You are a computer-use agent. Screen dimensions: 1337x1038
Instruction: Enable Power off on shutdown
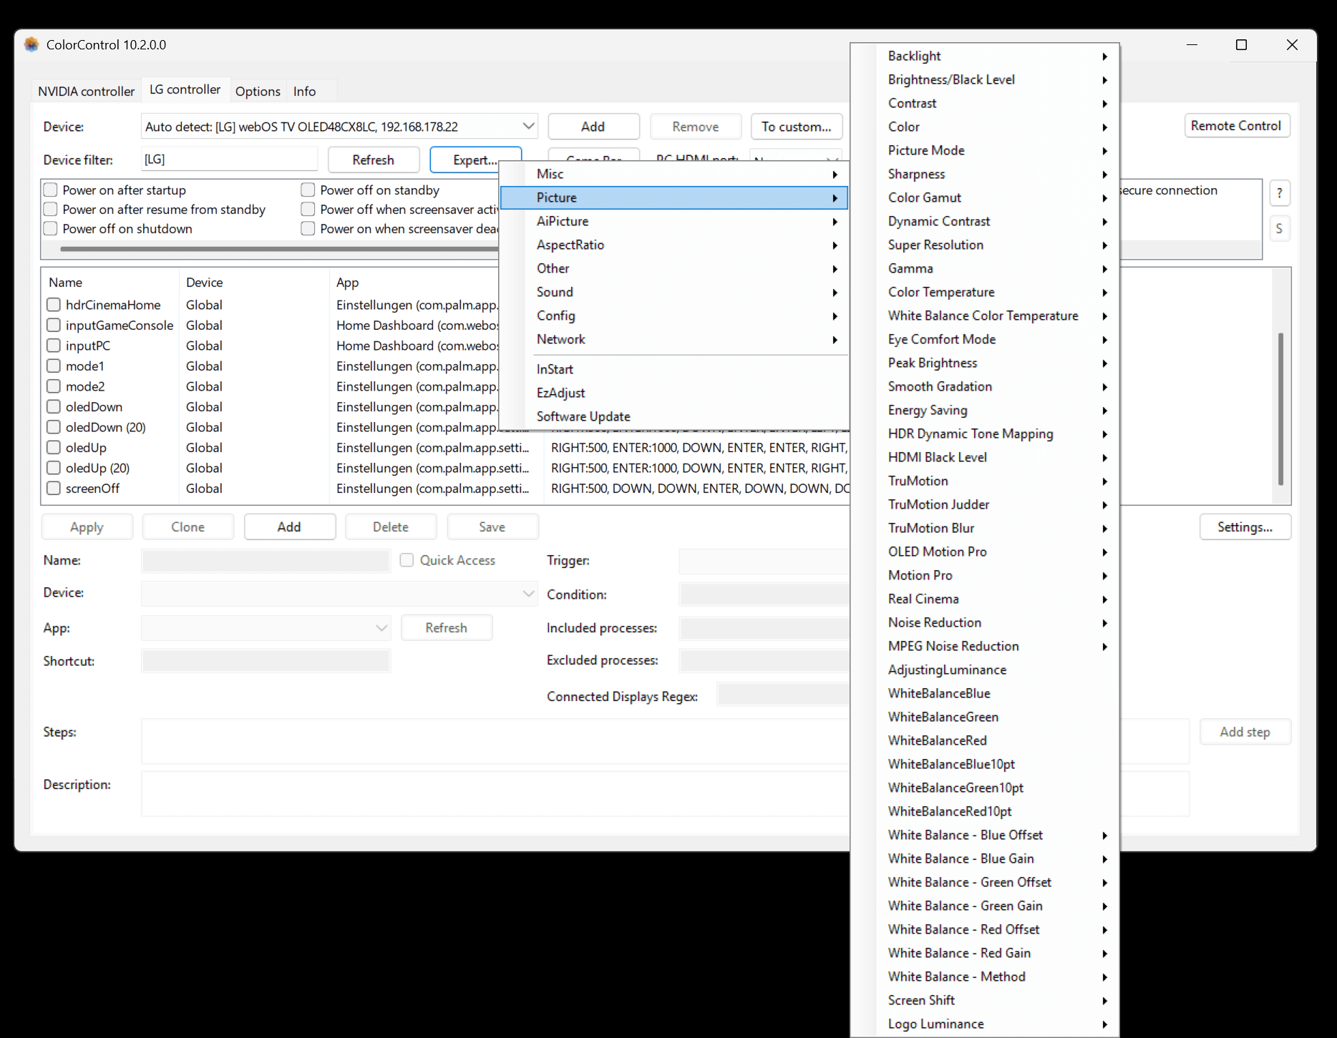pos(50,229)
